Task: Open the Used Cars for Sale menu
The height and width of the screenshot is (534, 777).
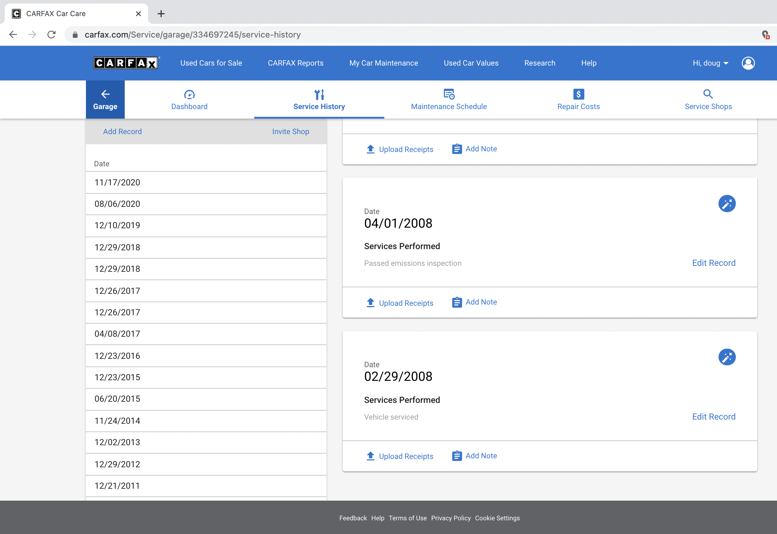Action: pyautogui.click(x=211, y=63)
